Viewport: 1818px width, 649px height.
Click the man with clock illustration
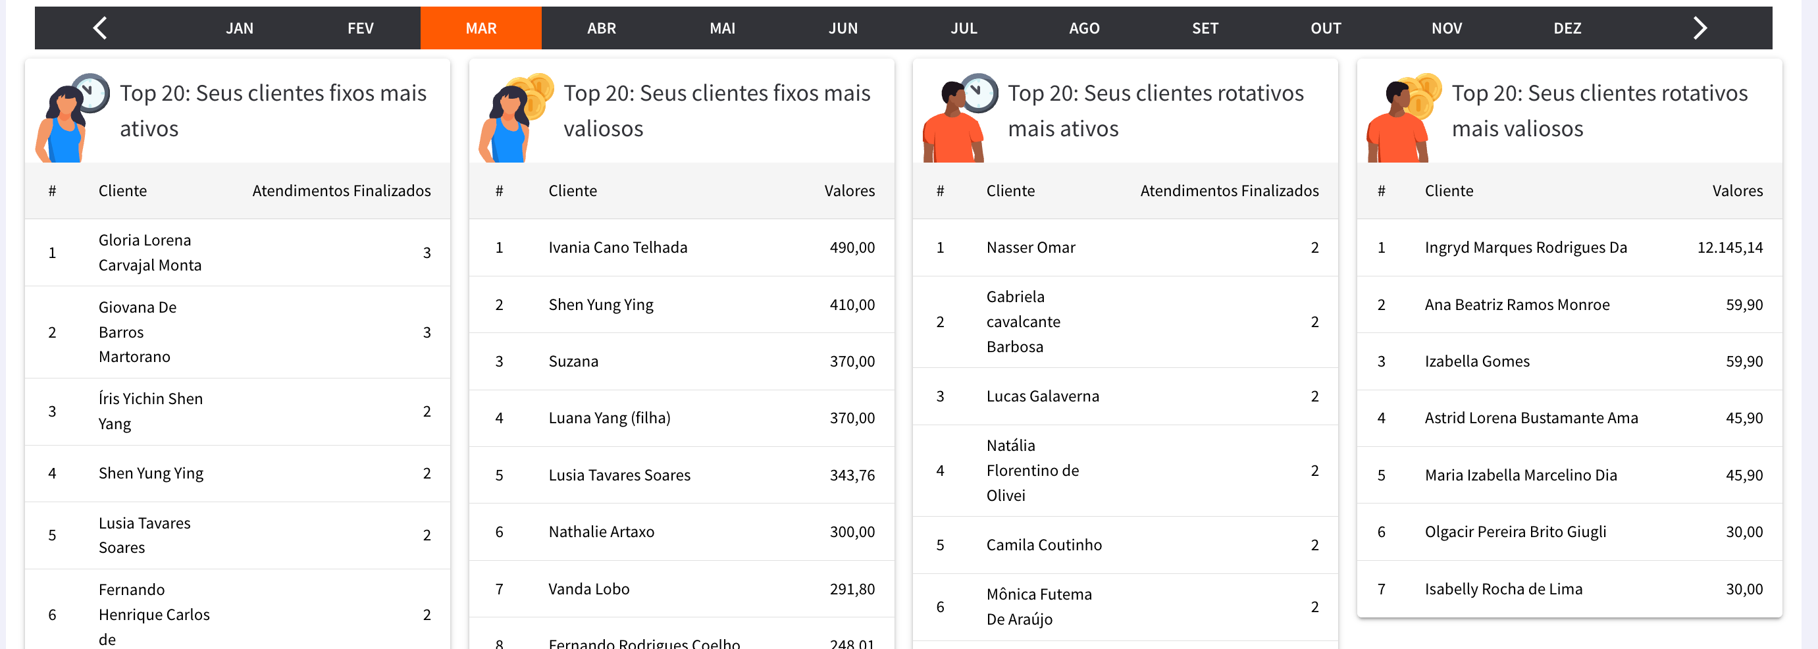pos(959,118)
